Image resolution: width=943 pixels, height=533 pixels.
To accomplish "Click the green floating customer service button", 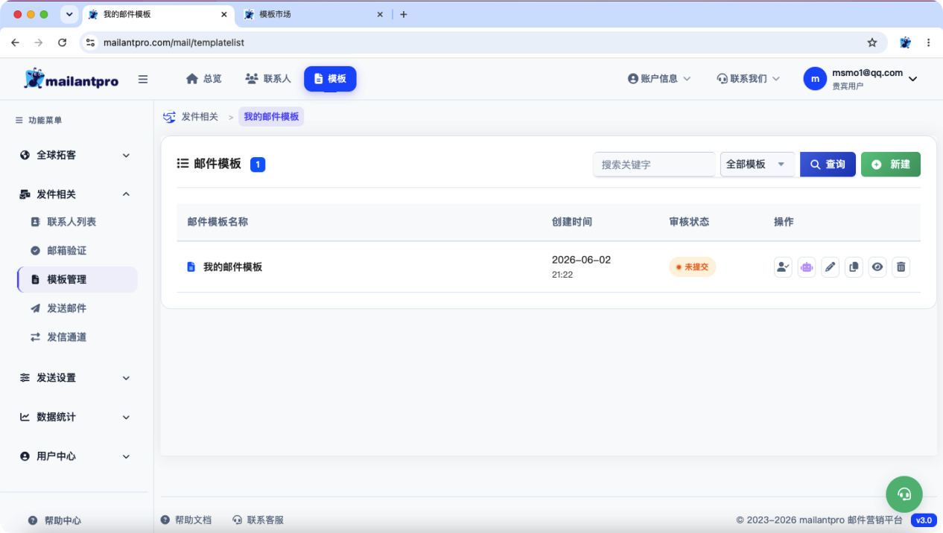I will 904,494.
